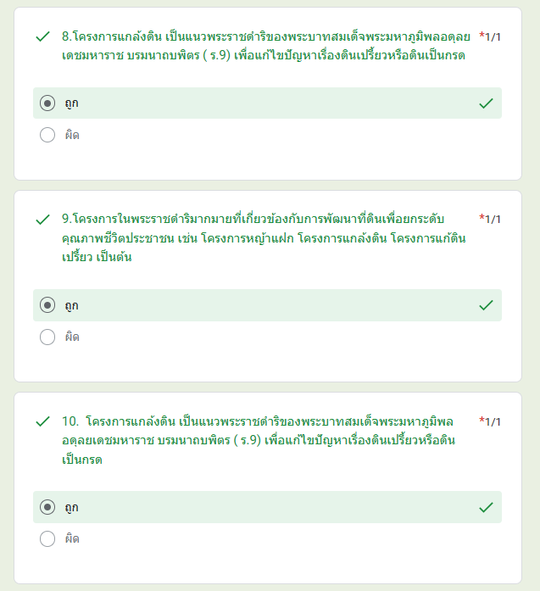Click checkmark at right end of question 10's ถูก row

pos(486,507)
